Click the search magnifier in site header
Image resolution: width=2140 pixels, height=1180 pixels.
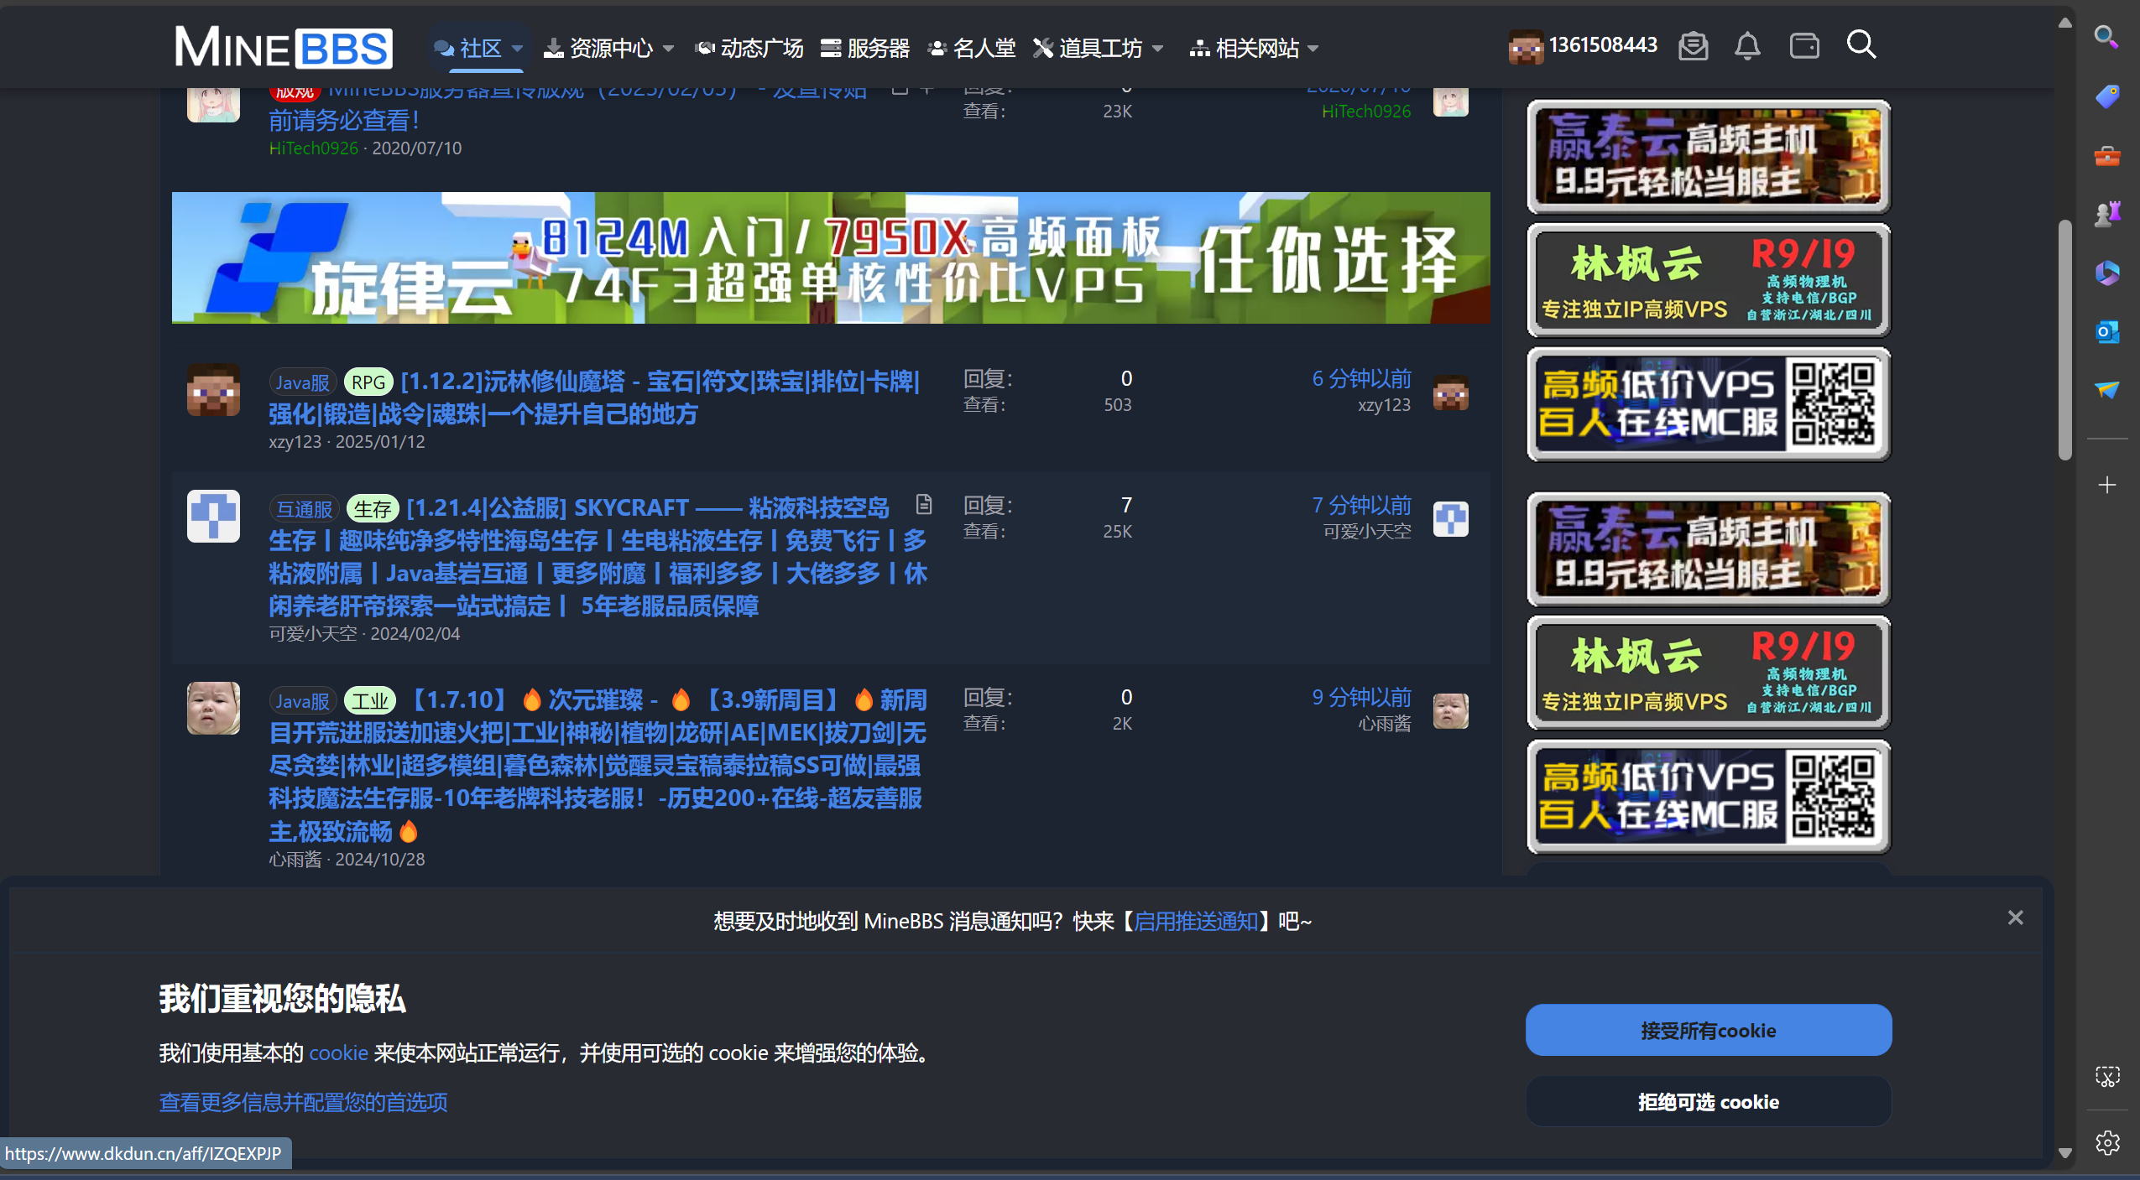click(1861, 44)
